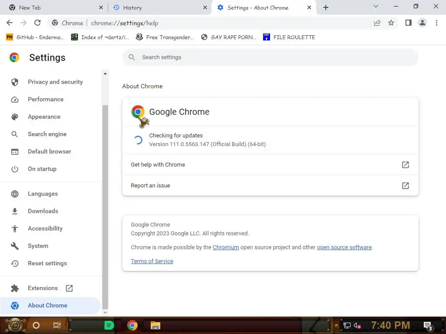Image resolution: width=446 pixels, height=334 pixels.
Task: Close the History tab
Action: coord(205,8)
